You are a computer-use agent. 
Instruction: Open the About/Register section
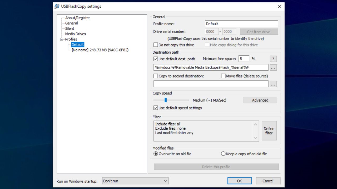[77, 18]
